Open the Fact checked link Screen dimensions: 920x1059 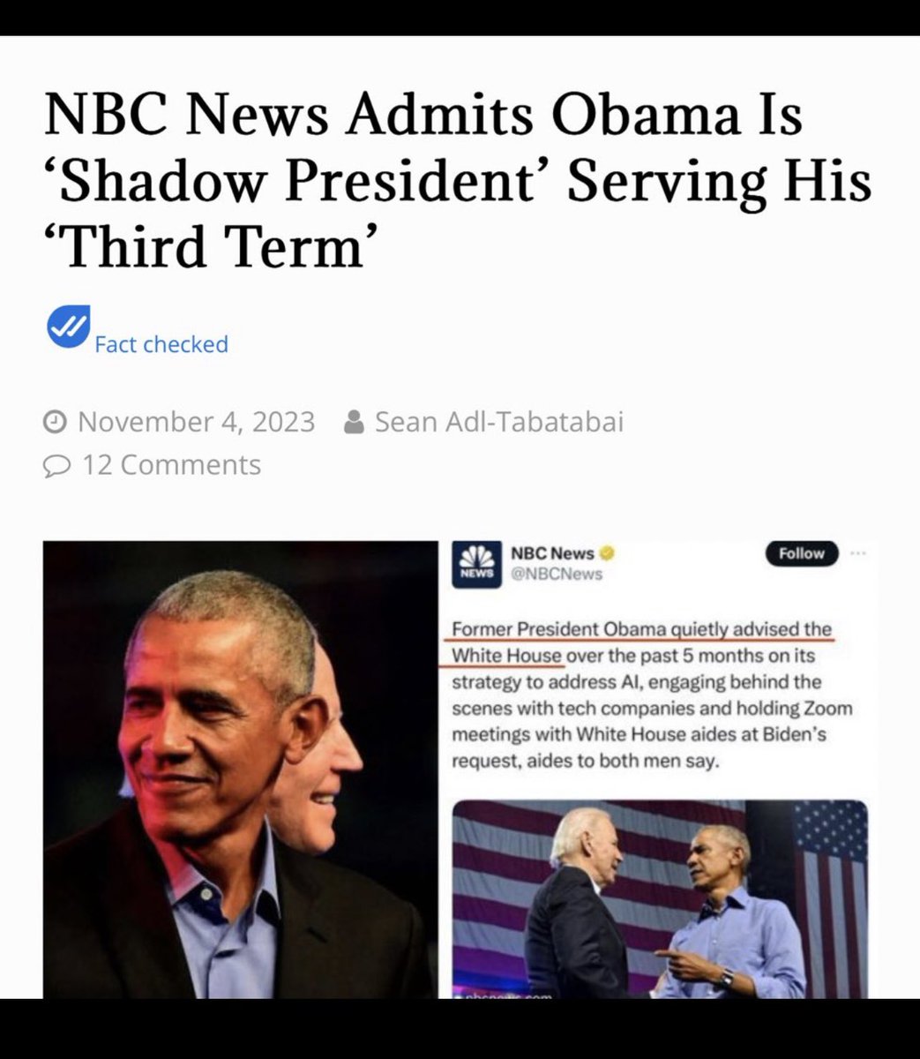tap(161, 344)
